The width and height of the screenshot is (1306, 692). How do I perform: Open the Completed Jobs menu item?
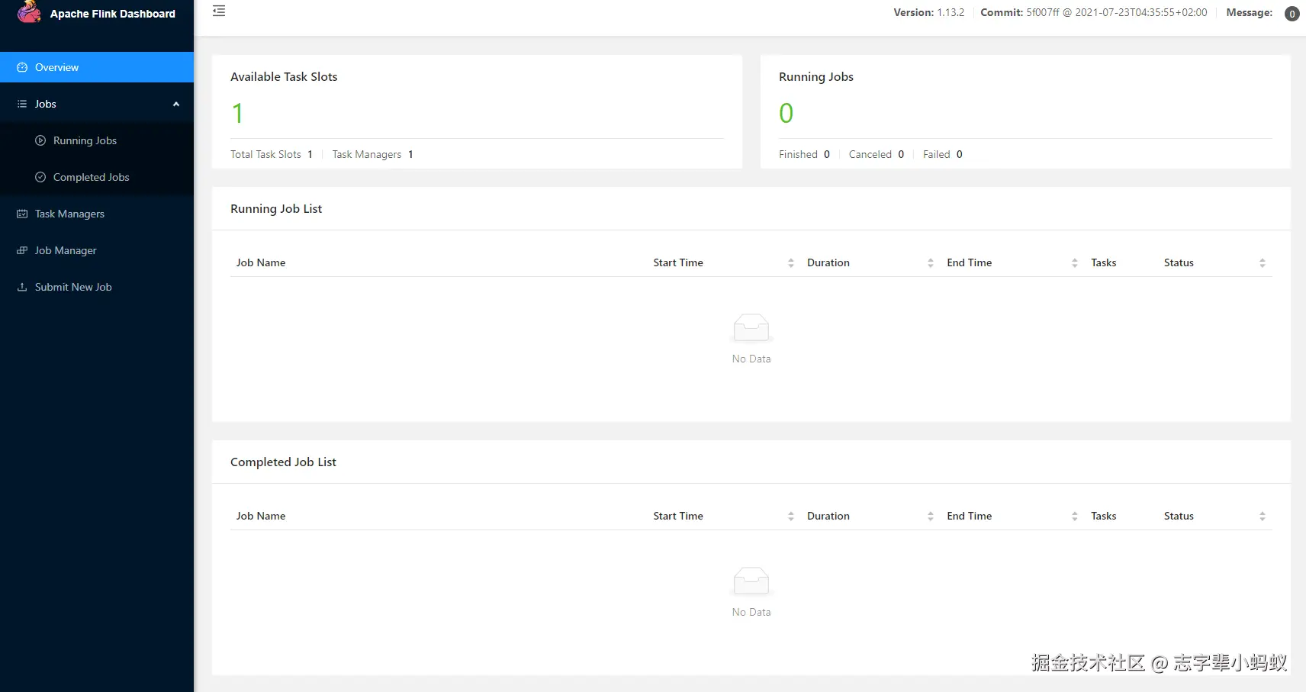click(x=91, y=177)
